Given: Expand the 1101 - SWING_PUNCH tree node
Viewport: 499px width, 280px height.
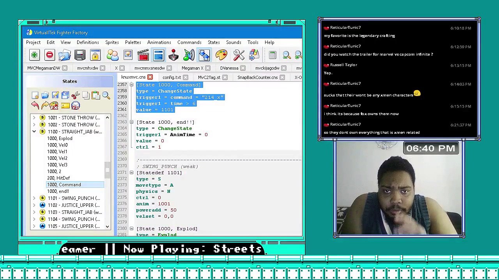Looking at the screenshot, I should [x=34, y=198].
